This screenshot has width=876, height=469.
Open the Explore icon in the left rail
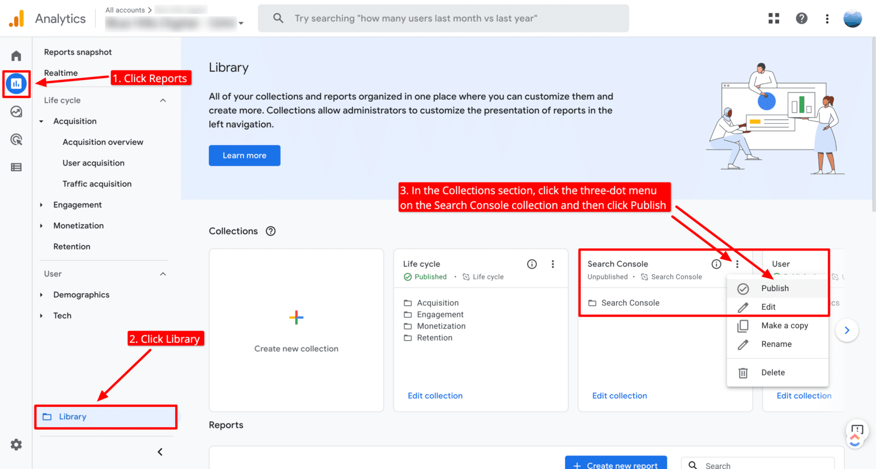16,112
